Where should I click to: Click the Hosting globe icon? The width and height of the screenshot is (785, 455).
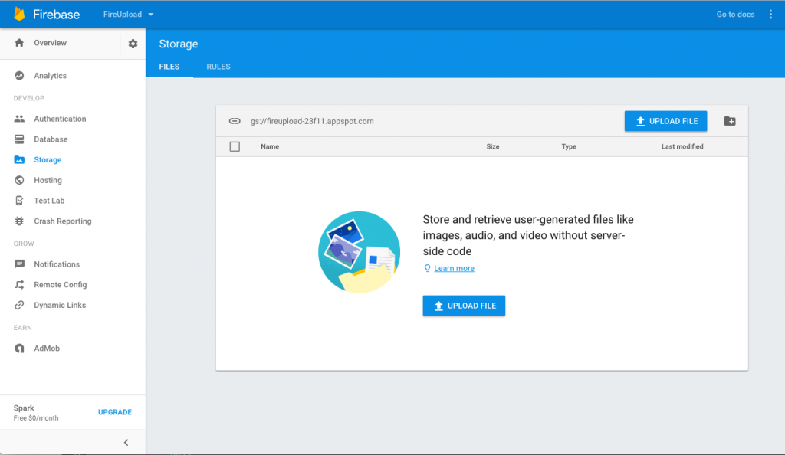tap(19, 180)
